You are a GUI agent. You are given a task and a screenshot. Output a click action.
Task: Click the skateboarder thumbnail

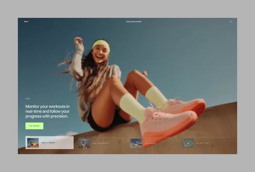click(136, 143)
